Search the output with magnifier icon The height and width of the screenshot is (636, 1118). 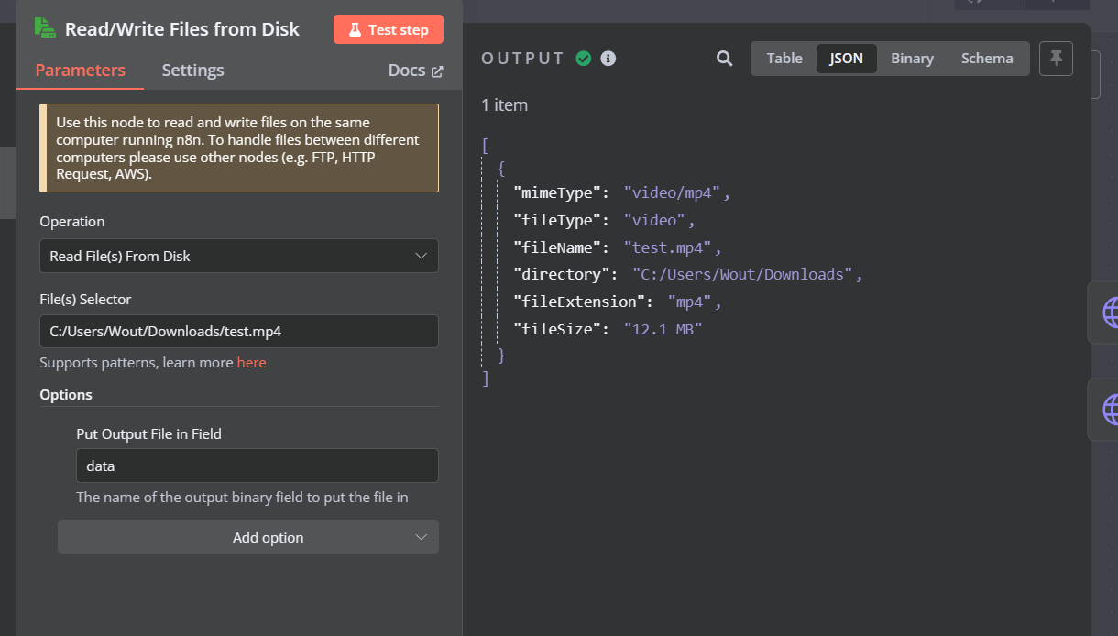(725, 59)
